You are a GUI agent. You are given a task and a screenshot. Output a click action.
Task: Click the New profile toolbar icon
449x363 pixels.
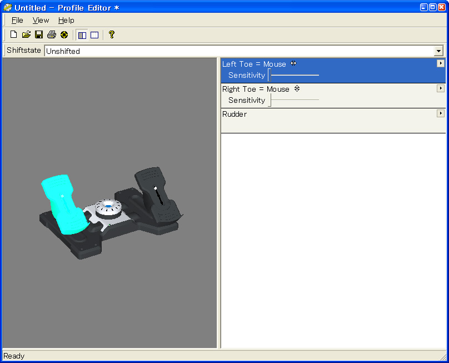tap(14, 35)
